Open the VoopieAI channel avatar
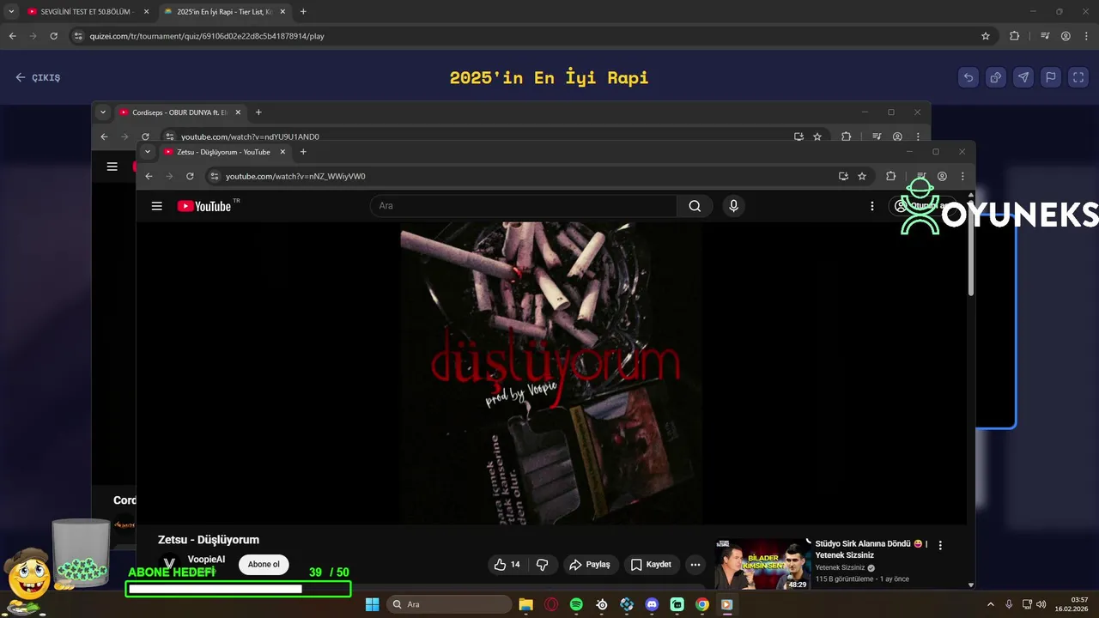 pos(169,564)
